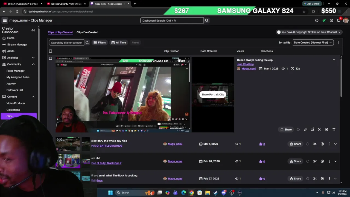Open the Just Chatting category link
The height and width of the screenshot is (197, 350).
pos(245,64)
